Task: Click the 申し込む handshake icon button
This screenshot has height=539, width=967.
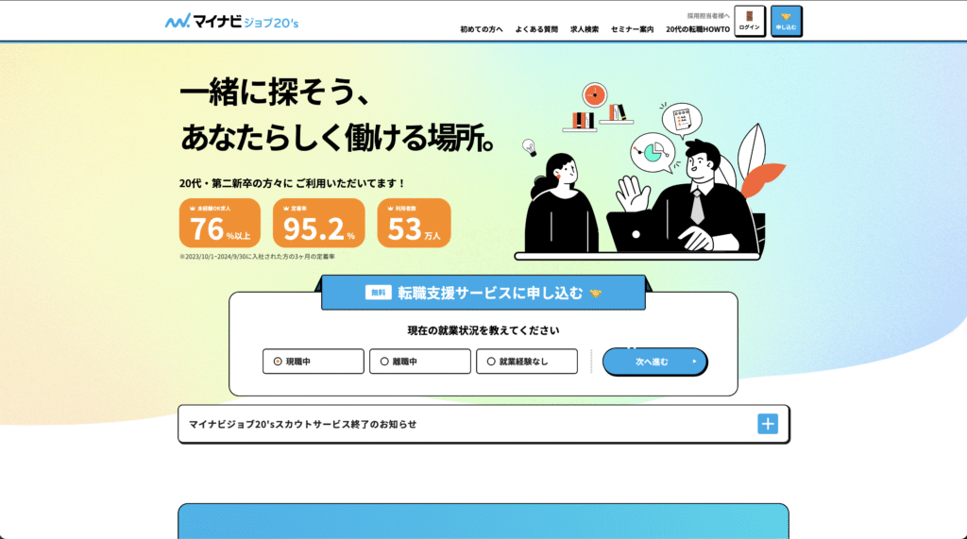Action: 787,21
